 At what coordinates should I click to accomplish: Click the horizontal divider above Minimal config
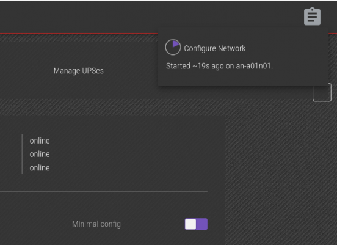click(x=104, y=191)
